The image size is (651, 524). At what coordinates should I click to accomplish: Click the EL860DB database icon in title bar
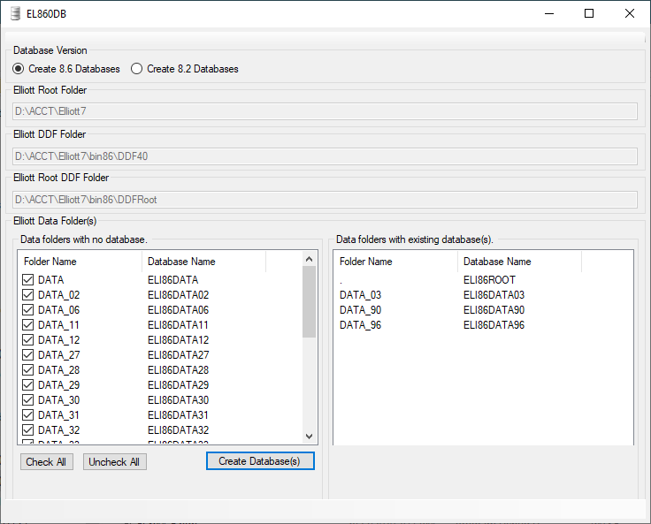pos(15,13)
